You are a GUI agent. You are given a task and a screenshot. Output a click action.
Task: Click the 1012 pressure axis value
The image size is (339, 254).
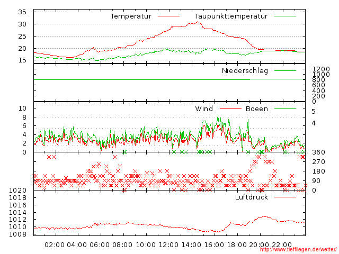click(x=17, y=220)
